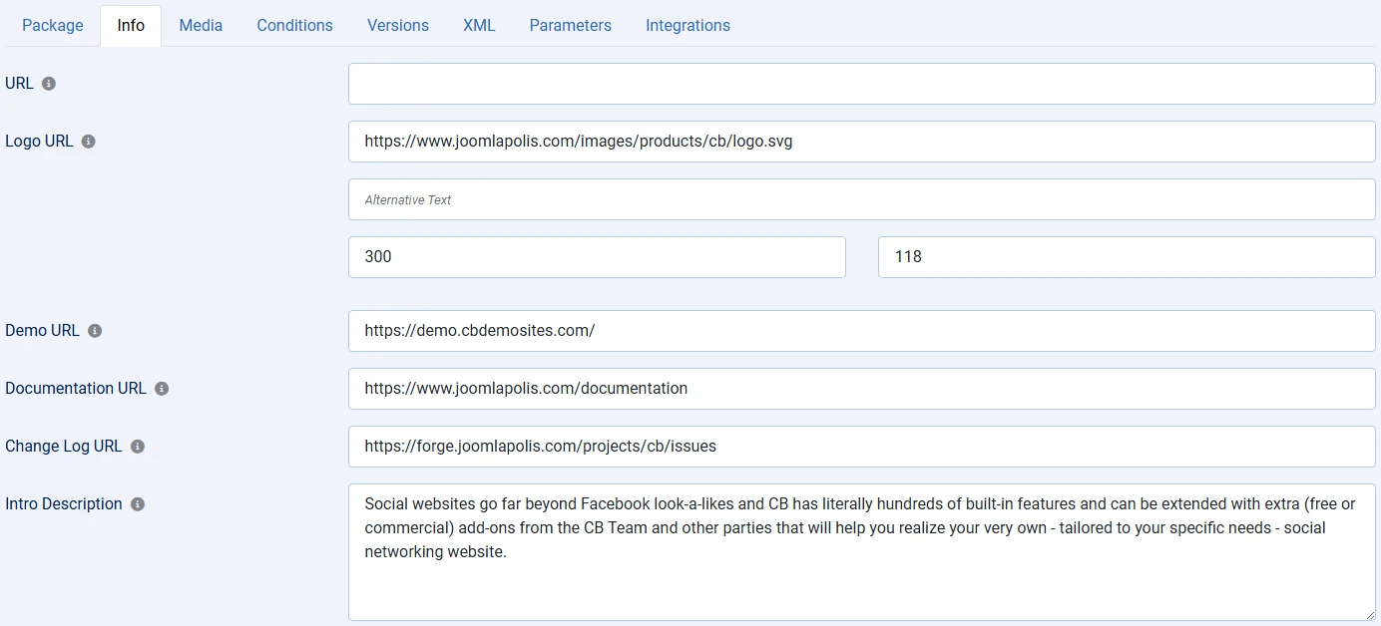The height and width of the screenshot is (626, 1381).
Task: Click the Logo URL info icon
Action: (88, 142)
